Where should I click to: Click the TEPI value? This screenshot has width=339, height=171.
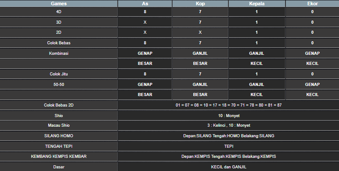(x=229, y=146)
